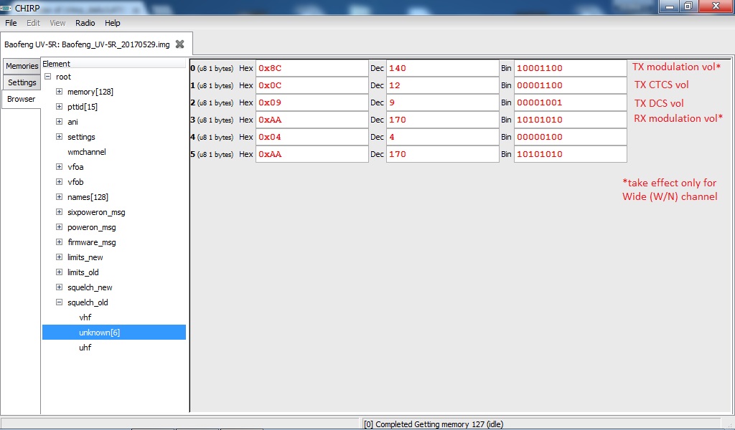The image size is (735, 430).
Task: Expand the pttid[15] node
Action: coord(59,106)
